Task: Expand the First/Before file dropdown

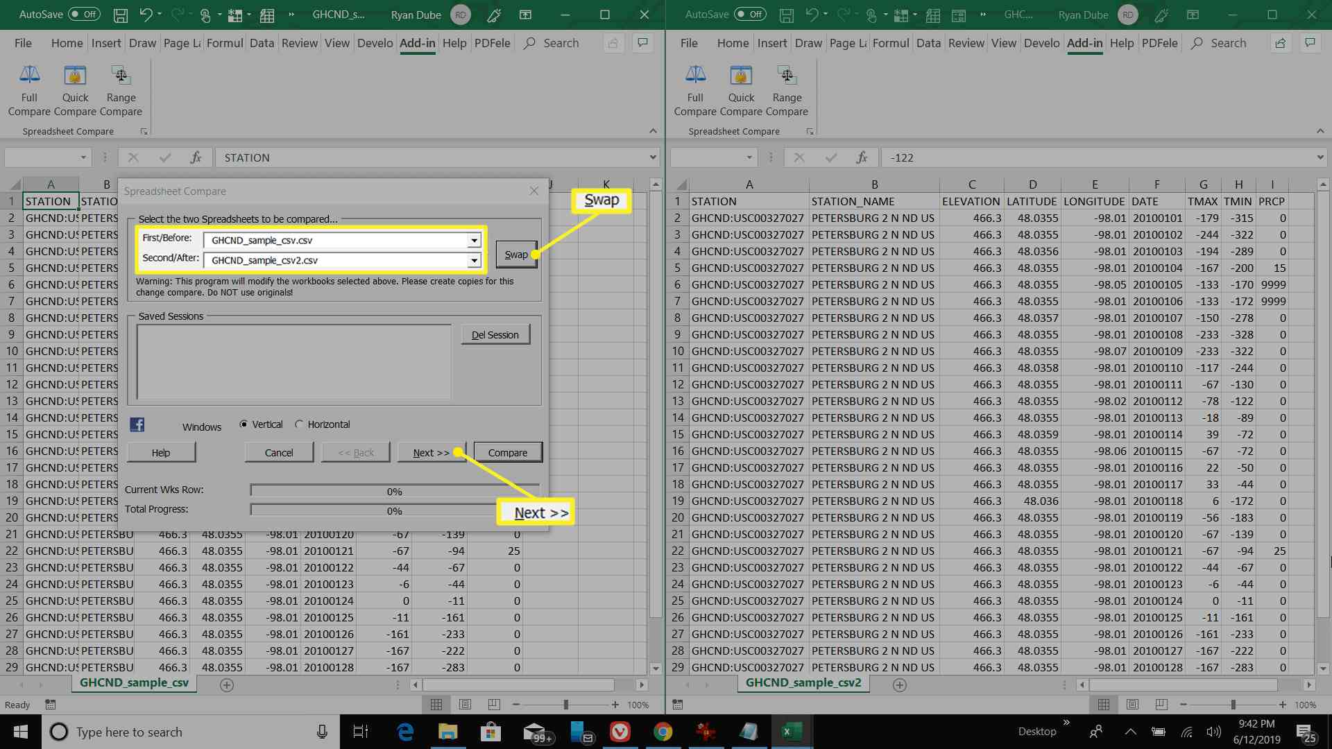Action: pos(473,239)
